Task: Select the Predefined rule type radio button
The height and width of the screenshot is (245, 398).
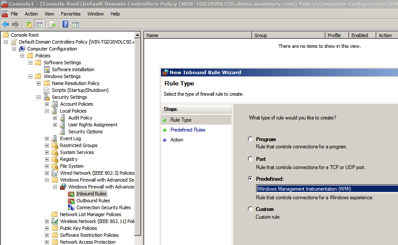Action: tap(250, 179)
